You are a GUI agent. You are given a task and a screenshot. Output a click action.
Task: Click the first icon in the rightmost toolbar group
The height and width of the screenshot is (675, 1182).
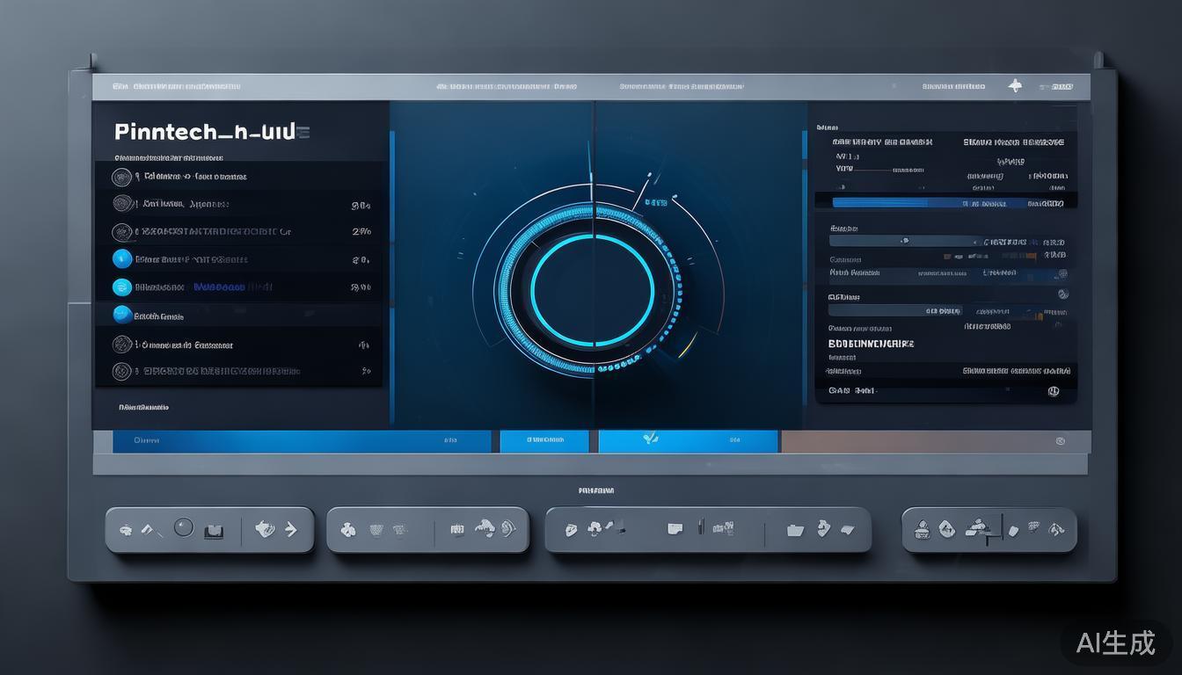click(922, 529)
